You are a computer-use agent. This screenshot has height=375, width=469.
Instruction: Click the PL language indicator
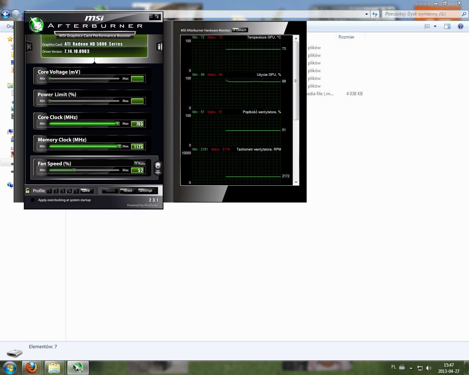(x=394, y=367)
